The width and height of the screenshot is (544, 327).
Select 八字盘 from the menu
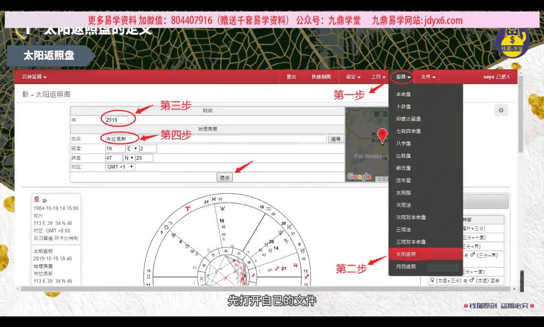[x=403, y=143]
